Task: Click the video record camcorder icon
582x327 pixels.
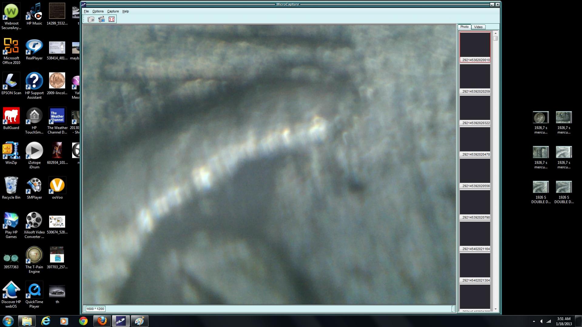Action: (x=102, y=19)
